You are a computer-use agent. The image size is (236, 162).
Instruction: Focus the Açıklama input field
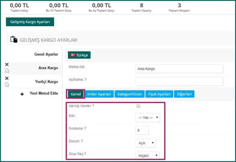179,81
